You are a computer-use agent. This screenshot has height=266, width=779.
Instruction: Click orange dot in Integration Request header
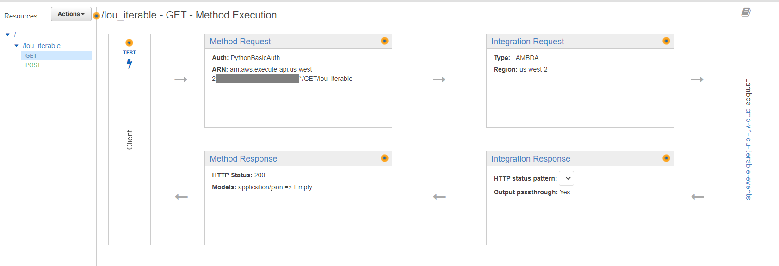[666, 41]
